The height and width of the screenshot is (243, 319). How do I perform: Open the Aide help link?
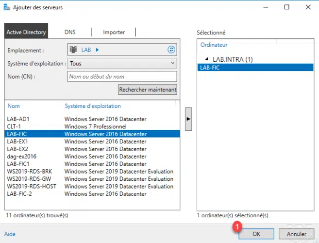point(10,234)
